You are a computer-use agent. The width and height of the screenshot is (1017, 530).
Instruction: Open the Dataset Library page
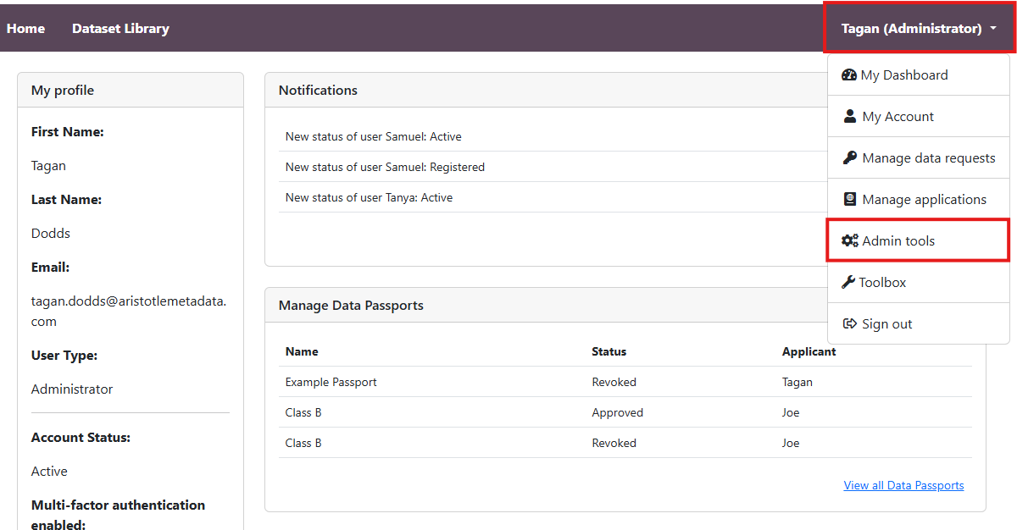[x=120, y=29]
